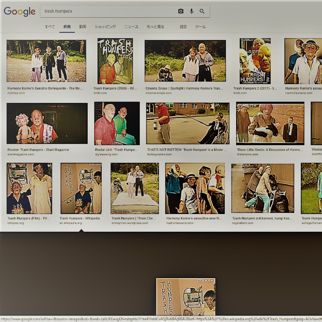Click the styleweekly.com source text
Screen dimensions: 322x322
click(x=106, y=155)
